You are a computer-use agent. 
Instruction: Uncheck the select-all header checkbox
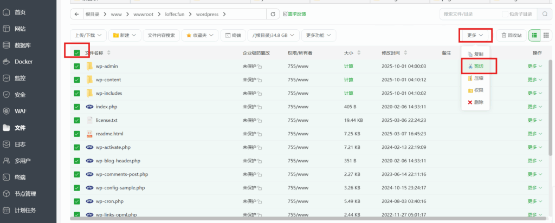[77, 53]
